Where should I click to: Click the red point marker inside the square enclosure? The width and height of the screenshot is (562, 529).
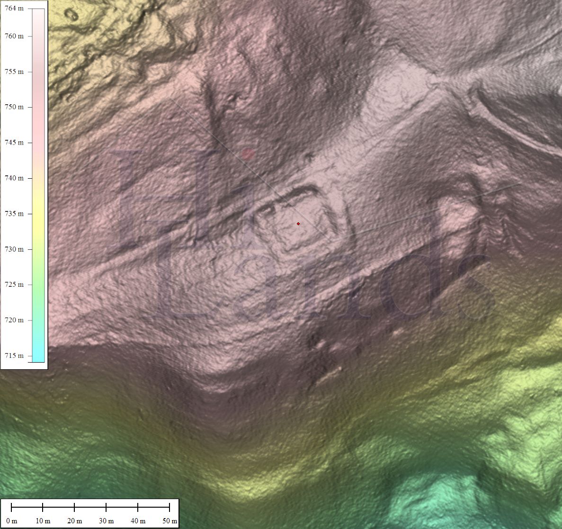[x=298, y=224]
